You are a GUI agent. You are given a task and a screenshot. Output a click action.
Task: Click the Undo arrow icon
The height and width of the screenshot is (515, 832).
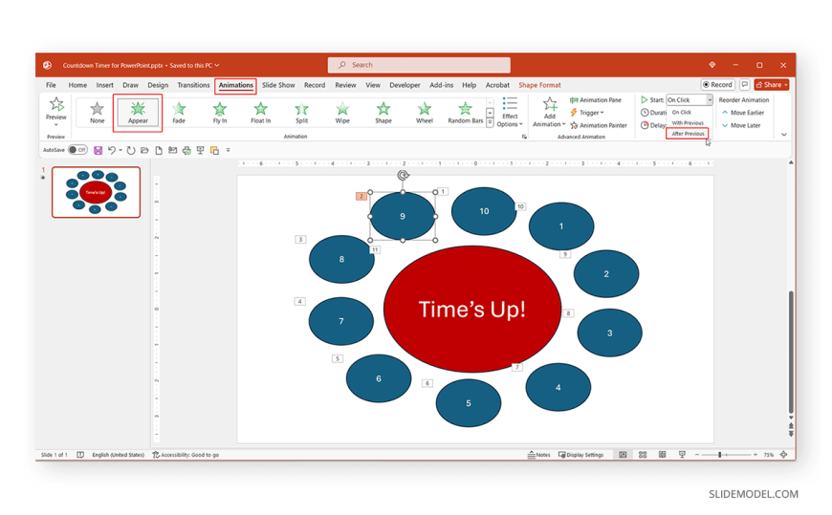(x=112, y=151)
